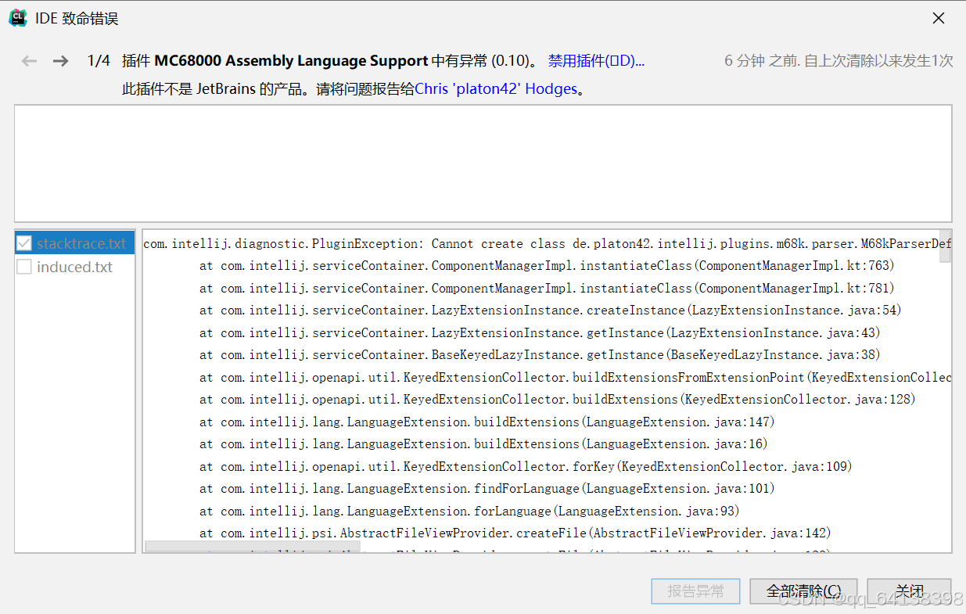Click the disabled 报告异常 button
Viewport: 966px width, 614px height.
coord(695,591)
